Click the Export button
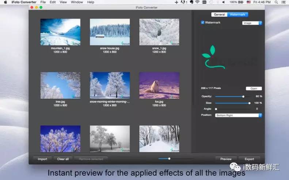Viewport: 289px width, 180px height. point(249,159)
